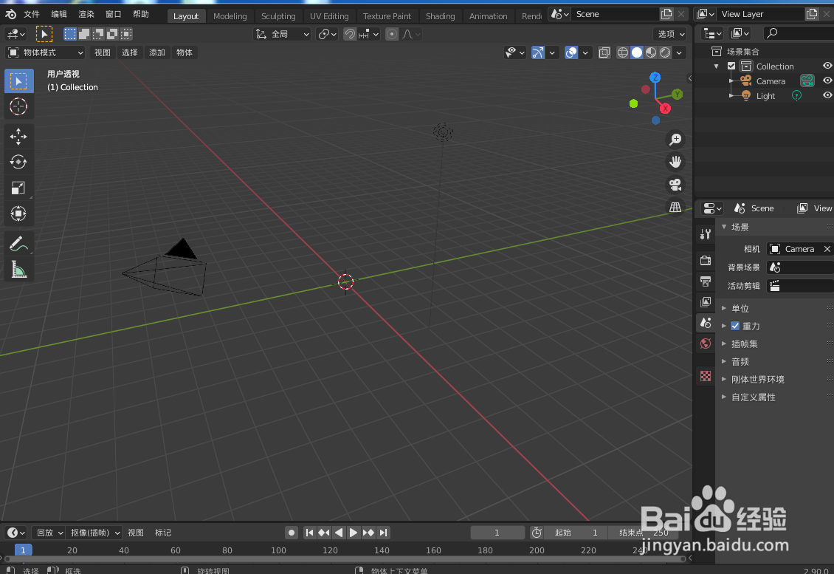The image size is (834, 574).
Task: Select the Rotate tool in the toolbar
Action: [18, 162]
